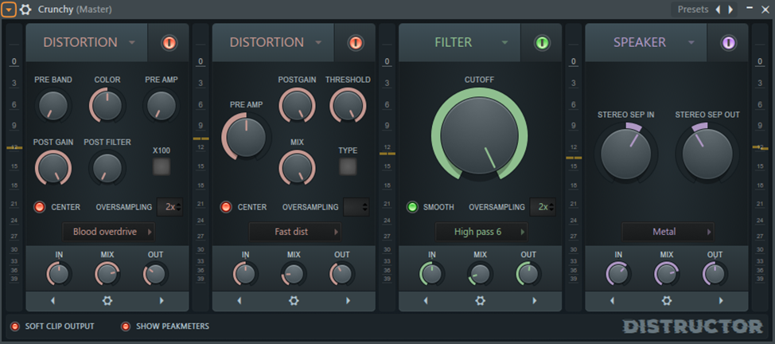The image size is (775, 344).
Task: Click the POST GAIN knob
Action: (53, 168)
